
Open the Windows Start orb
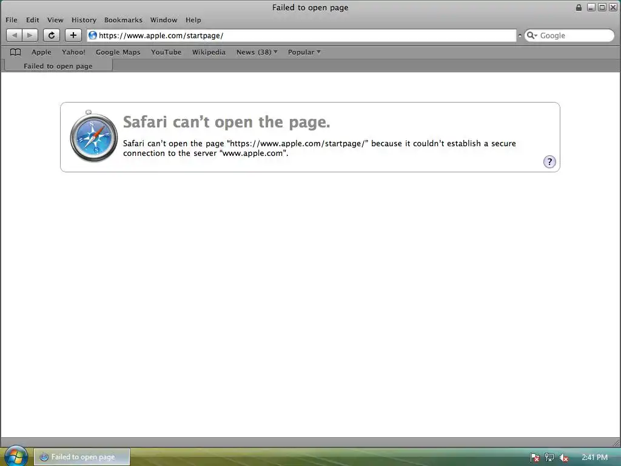16,456
